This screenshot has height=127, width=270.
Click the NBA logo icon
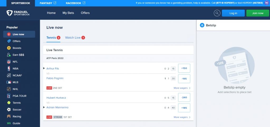[9, 69]
